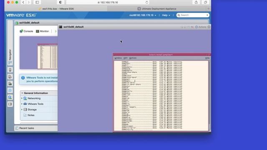267x150 pixels.
Task: Open the search field dropdown arrow
Action: pos(207,15)
